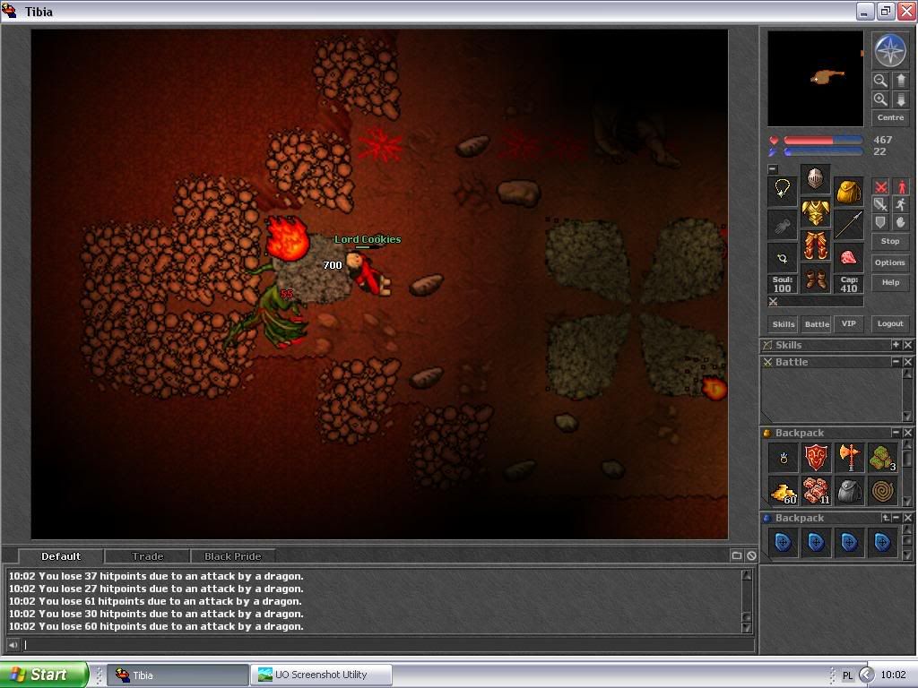Select the red shield in backpack
The image size is (918, 688).
tap(816, 458)
